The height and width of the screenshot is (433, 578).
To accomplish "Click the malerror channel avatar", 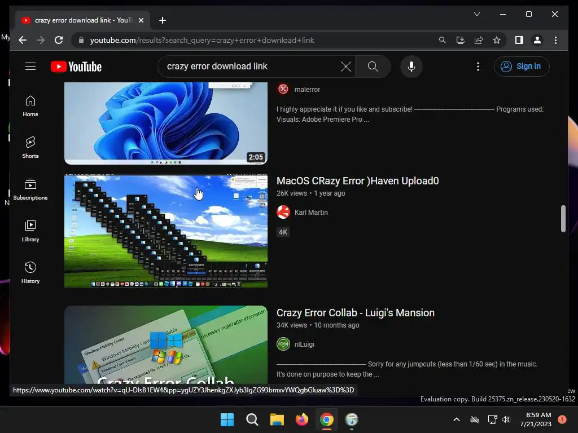I will 283,89.
